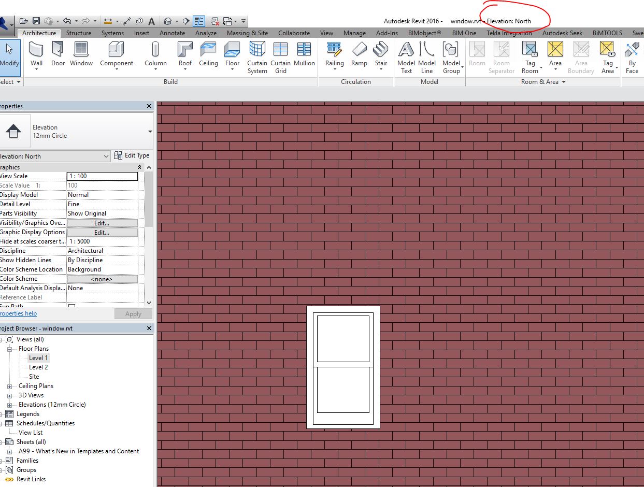Activate the Window tool
The image size is (644, 487).
coord(81,54)
